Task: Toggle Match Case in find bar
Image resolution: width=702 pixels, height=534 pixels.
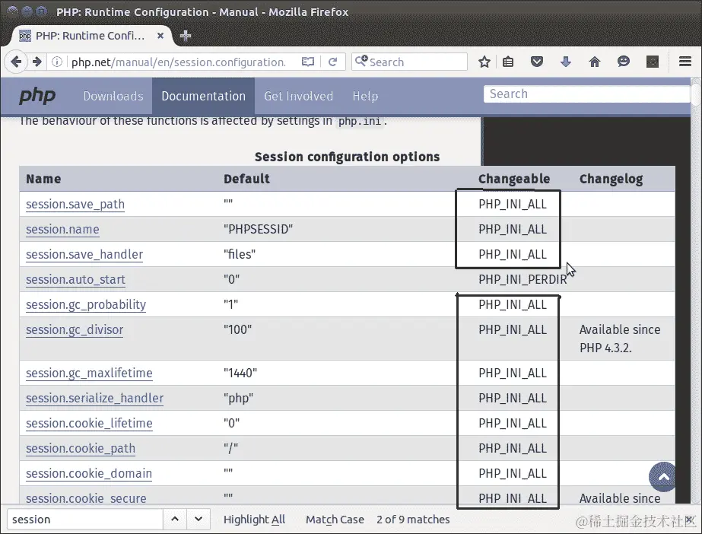Action: (x=335, y=520)
